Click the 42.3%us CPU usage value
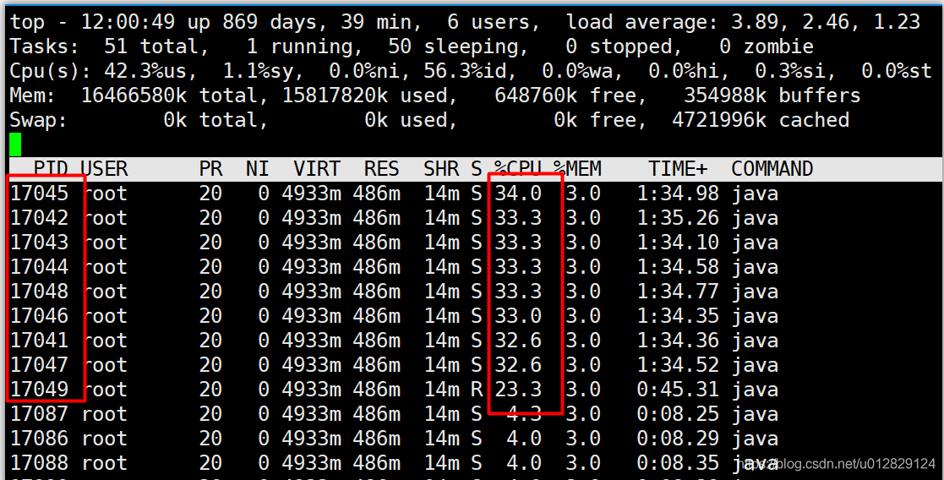This screenshot has height=480, width=944. [x=145, y=71]
